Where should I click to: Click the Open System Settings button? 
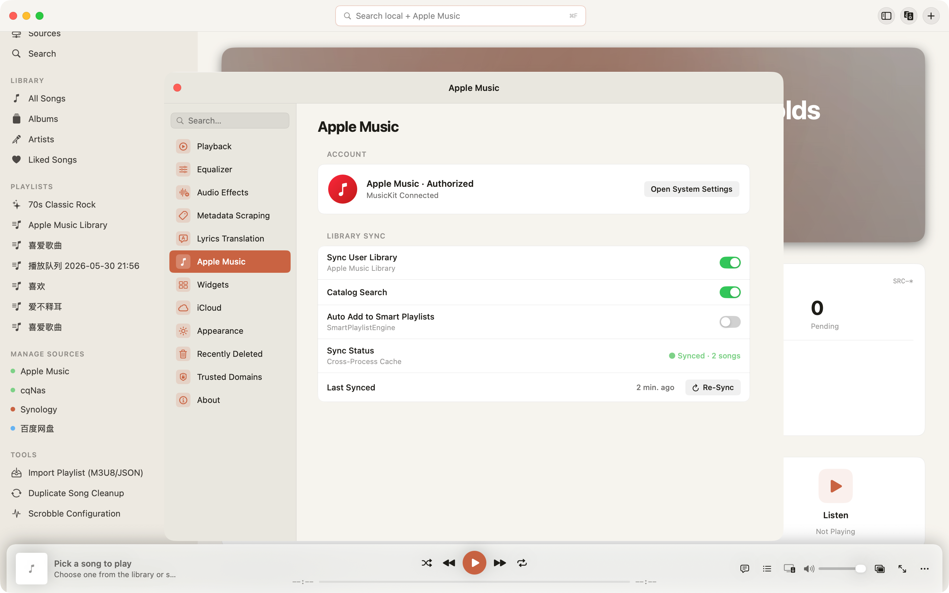pyautogui.click(x=691, y=189)
